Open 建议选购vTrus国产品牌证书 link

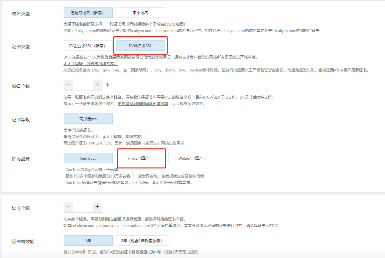(x=345, y=70)
